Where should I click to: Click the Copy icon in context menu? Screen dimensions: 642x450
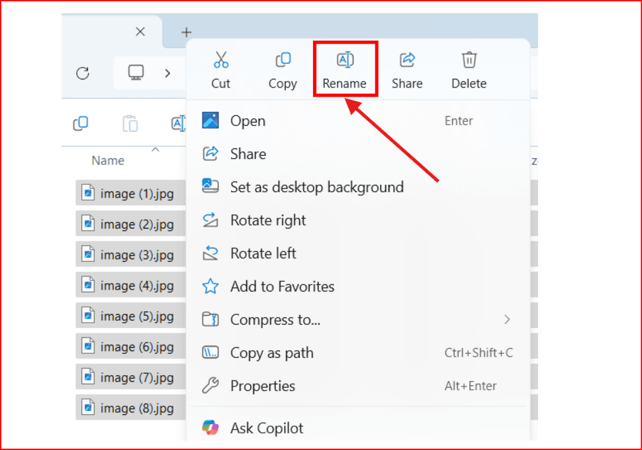point(283,61)
